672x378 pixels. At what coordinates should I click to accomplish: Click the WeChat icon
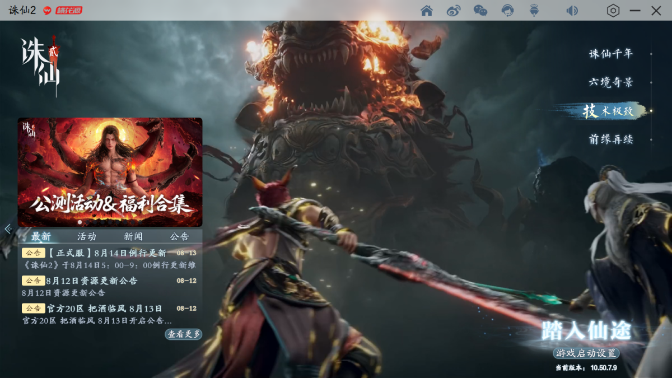pos(480,11)
